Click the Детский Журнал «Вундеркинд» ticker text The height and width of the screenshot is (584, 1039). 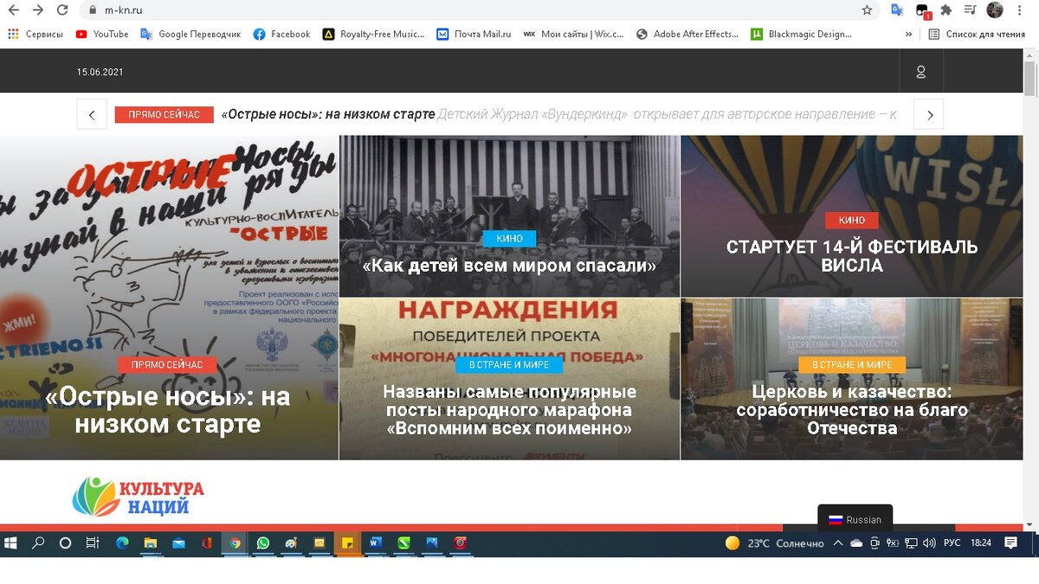click(668, 114)
